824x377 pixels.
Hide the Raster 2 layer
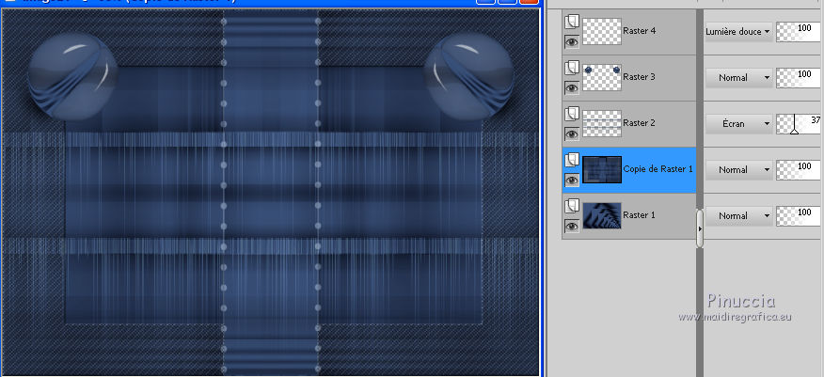[572, 134]
